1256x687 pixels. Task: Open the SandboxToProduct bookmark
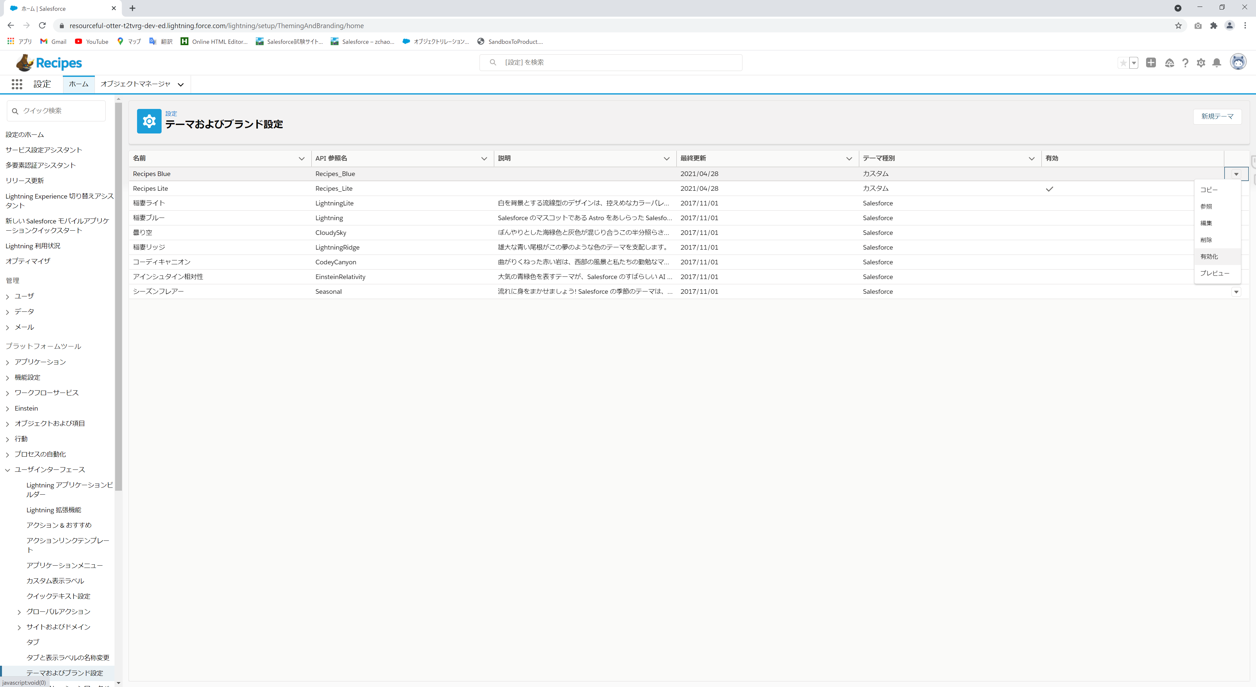[510, 42]
